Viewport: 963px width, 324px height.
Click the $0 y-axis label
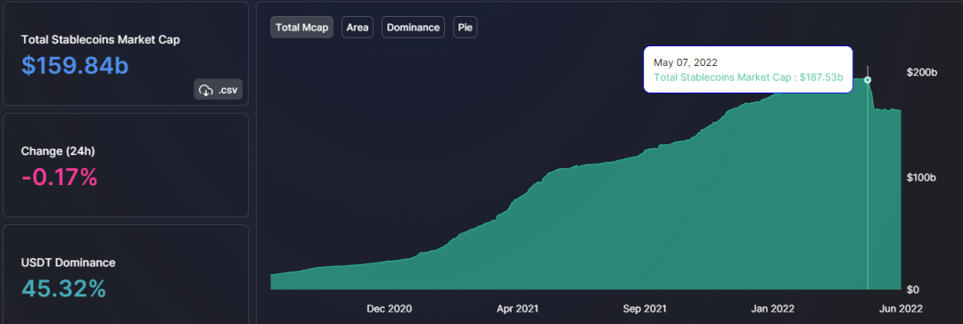(913, 289)
